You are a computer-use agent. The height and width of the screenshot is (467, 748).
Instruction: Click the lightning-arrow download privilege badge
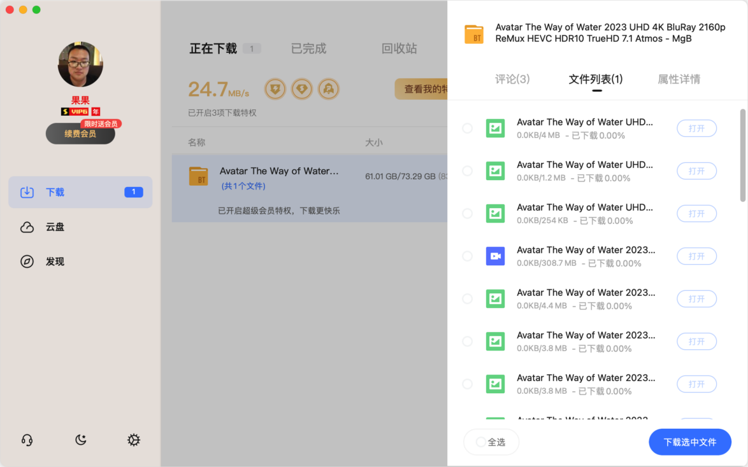point(275,89)
